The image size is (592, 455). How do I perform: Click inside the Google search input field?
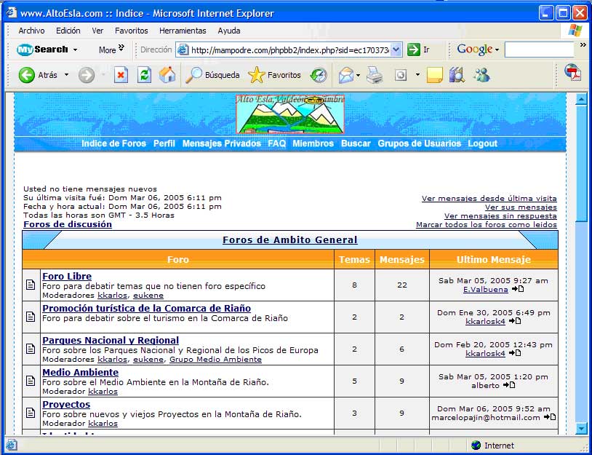tap(538, 50)
